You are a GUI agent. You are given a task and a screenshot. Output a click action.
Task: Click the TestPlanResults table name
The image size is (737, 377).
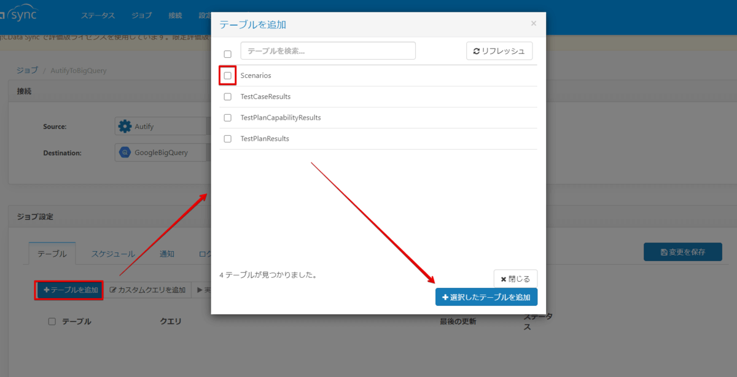pyautogui.click(x=265, y=139)
